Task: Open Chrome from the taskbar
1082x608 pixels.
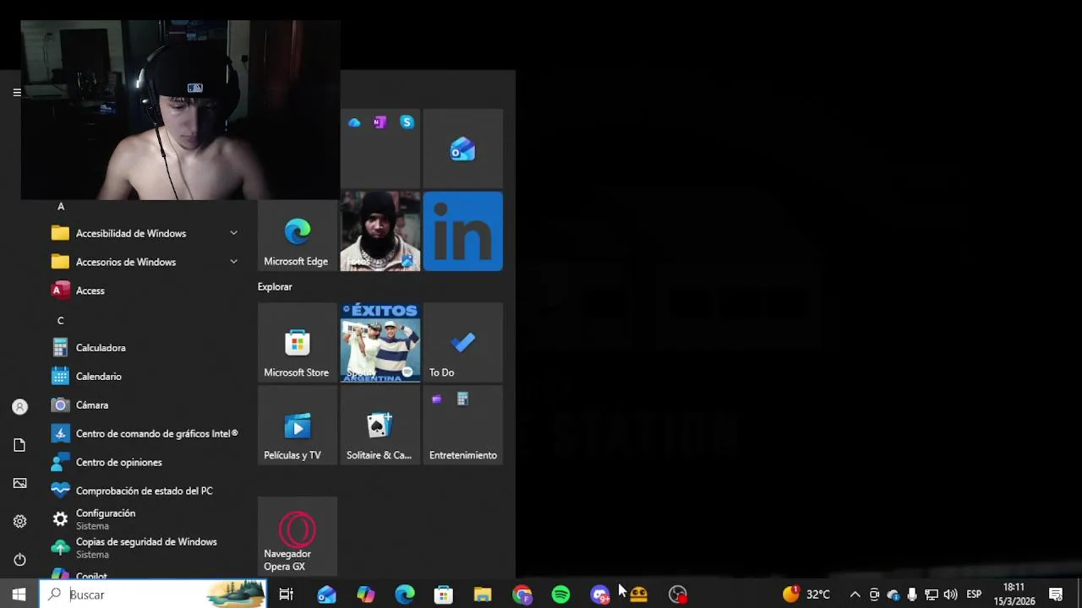Action: [522, 594]
